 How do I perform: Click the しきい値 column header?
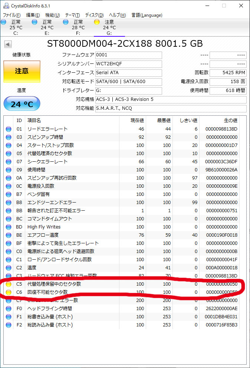point(186,121)
